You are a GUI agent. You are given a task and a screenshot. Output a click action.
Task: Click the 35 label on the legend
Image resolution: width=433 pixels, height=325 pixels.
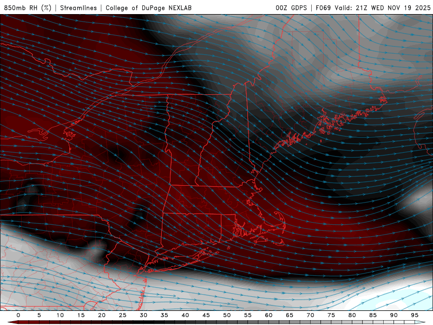point(165,315)
